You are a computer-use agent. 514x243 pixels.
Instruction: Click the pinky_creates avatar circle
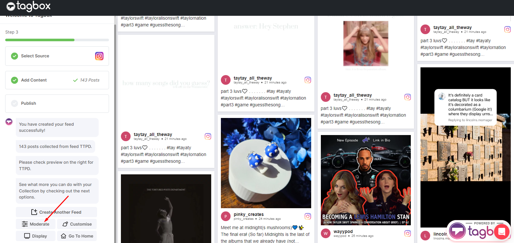pyautogui.click(x=226, y=216)
